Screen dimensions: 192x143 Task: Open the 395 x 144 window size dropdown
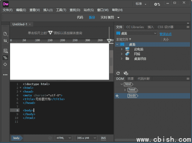click(86, 138)
